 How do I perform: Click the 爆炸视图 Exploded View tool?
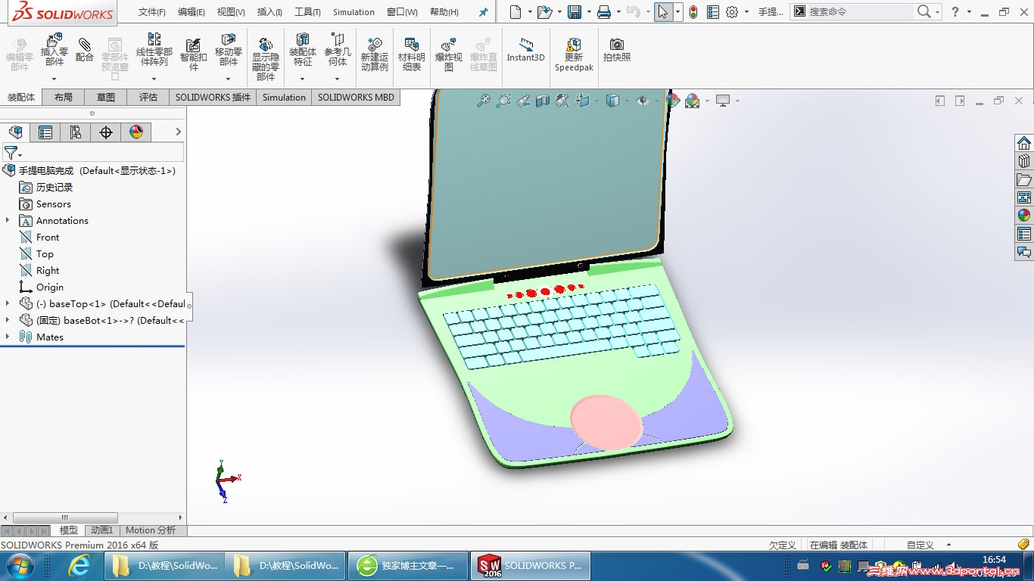coord(449,54)
